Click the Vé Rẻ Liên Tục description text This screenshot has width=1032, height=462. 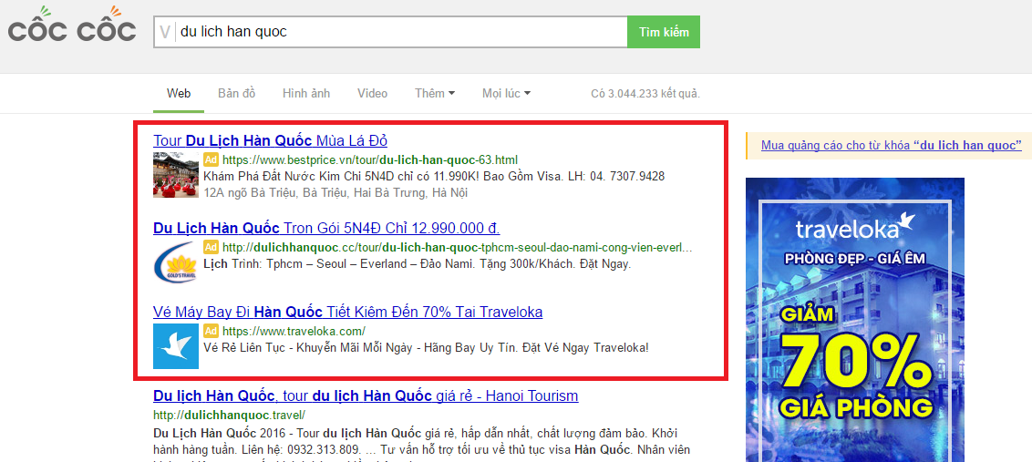[x=427, y=347]
